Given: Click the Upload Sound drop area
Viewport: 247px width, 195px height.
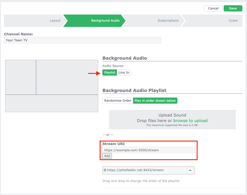Looking at the screenshot, I should tap(173, 119).
